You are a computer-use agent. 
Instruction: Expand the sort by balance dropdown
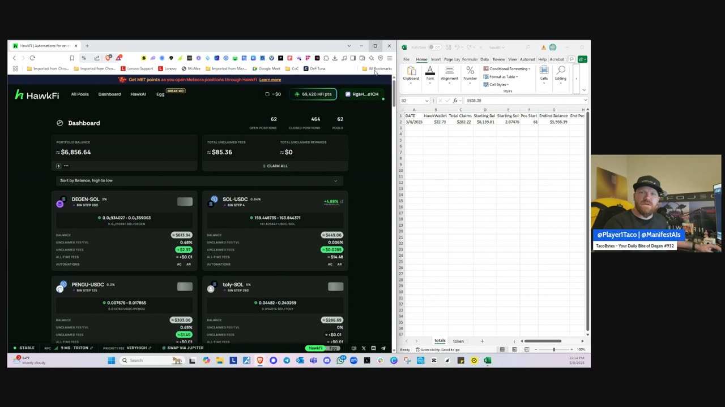199,180
